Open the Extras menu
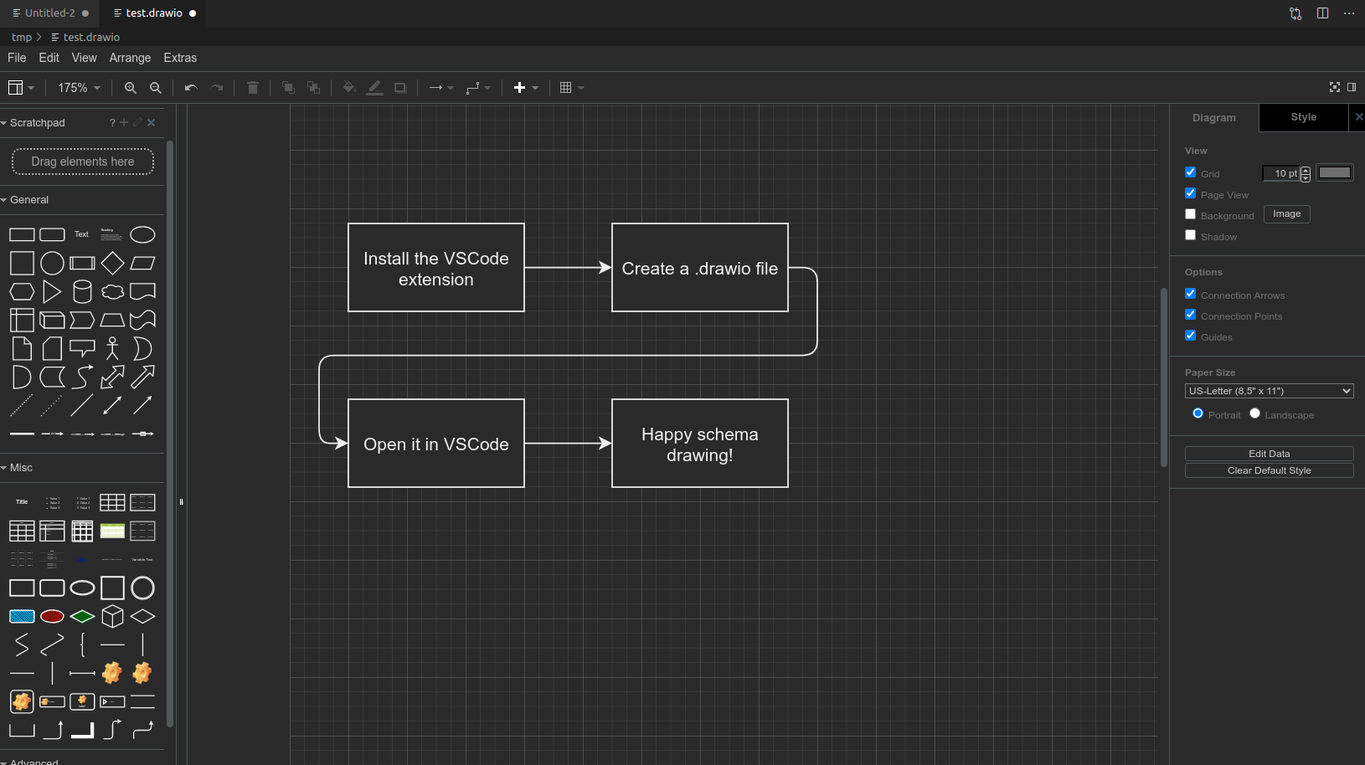 180,57
